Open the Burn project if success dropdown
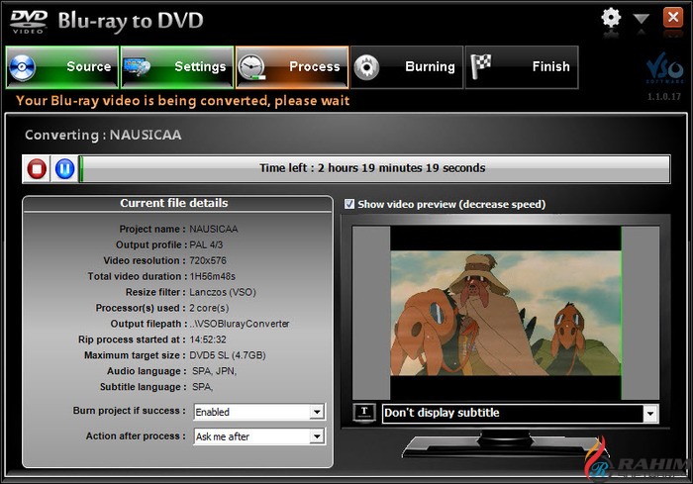693x484 pixels. tap(259, 412)
